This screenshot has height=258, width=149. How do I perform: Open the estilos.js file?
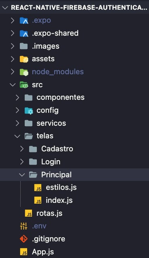tap(61, 187)
